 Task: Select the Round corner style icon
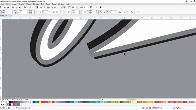tap(62, 12)
